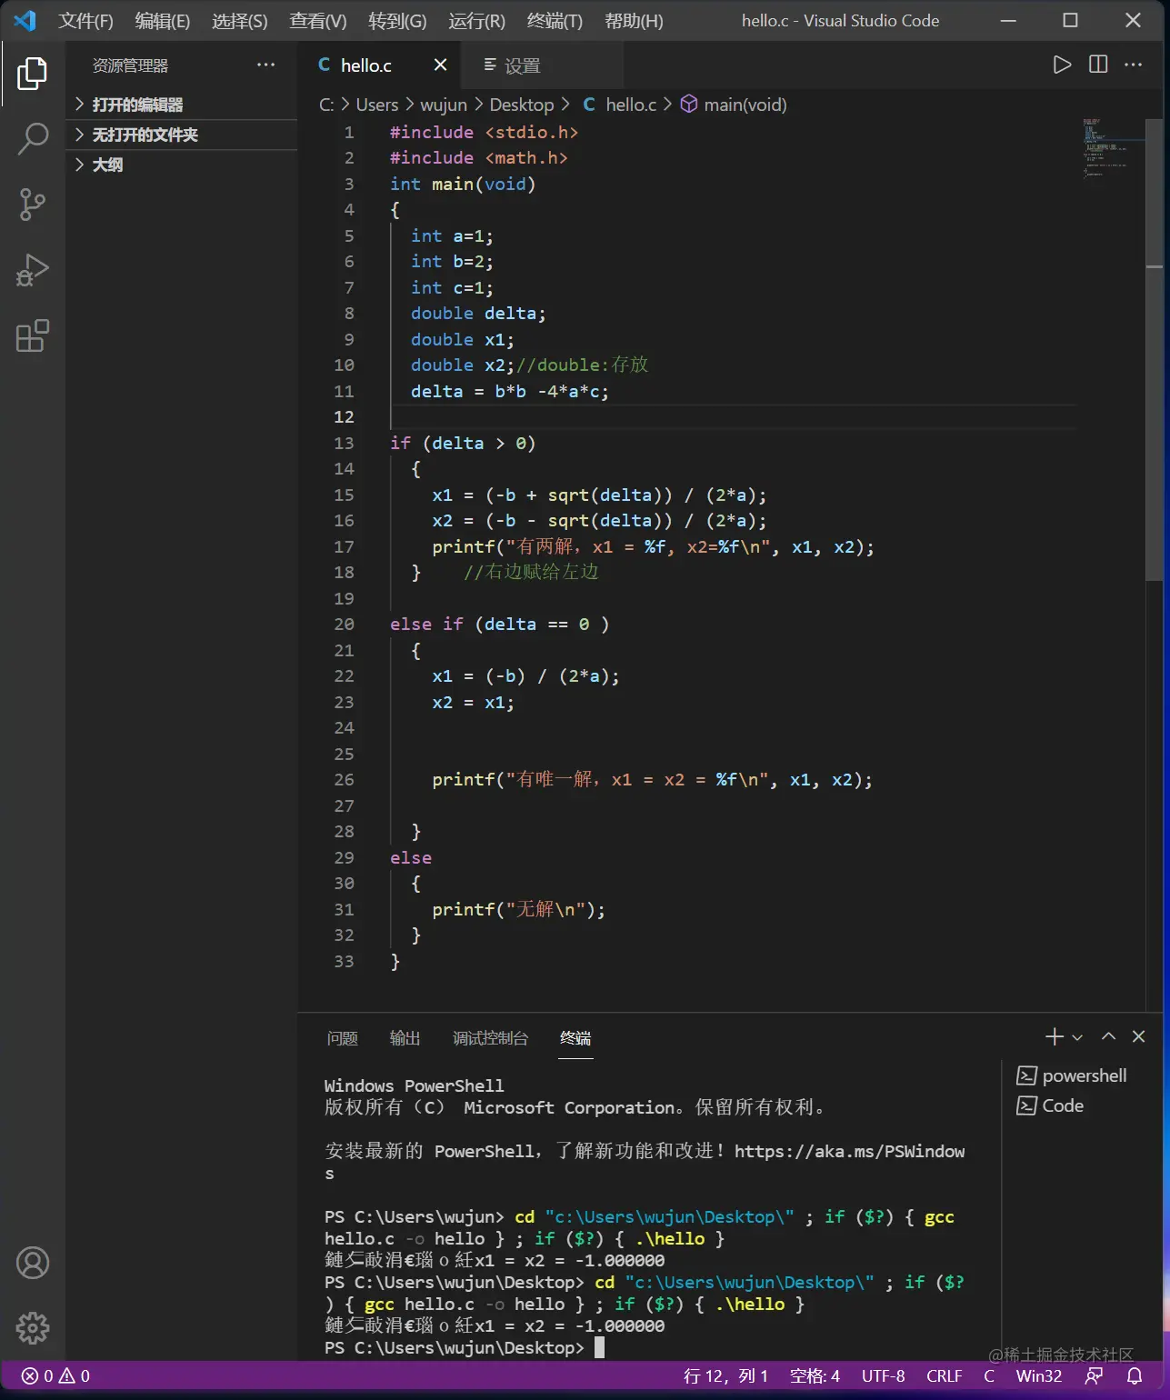Open the 查看(V) menu
Image resolution: width=1170 pixels, height=1400 pixels.
318,21
